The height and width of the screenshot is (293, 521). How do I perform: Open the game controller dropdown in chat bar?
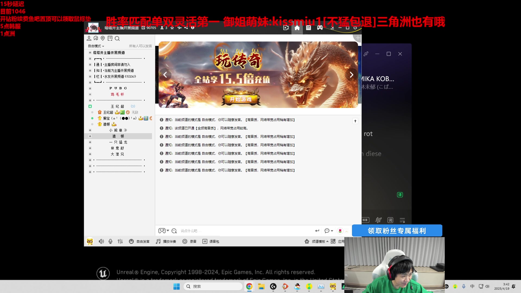coord(164,231)
